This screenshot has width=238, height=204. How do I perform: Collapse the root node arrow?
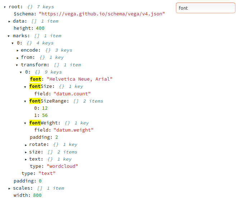(5, 7)
